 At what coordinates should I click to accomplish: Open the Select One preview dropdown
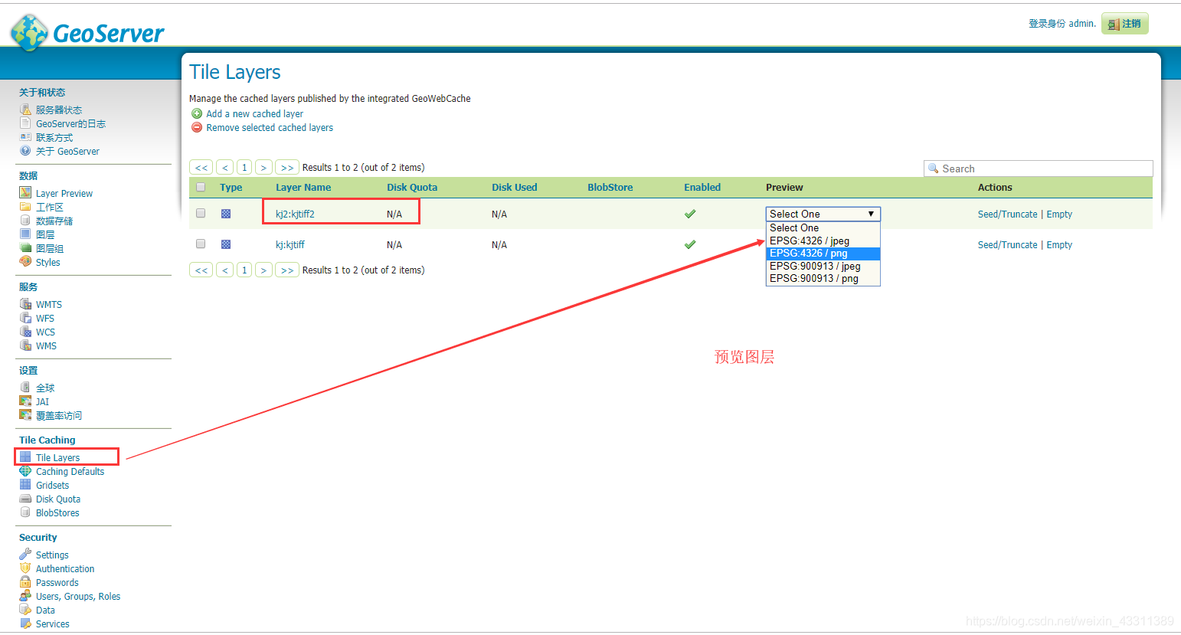click(823, 214)
